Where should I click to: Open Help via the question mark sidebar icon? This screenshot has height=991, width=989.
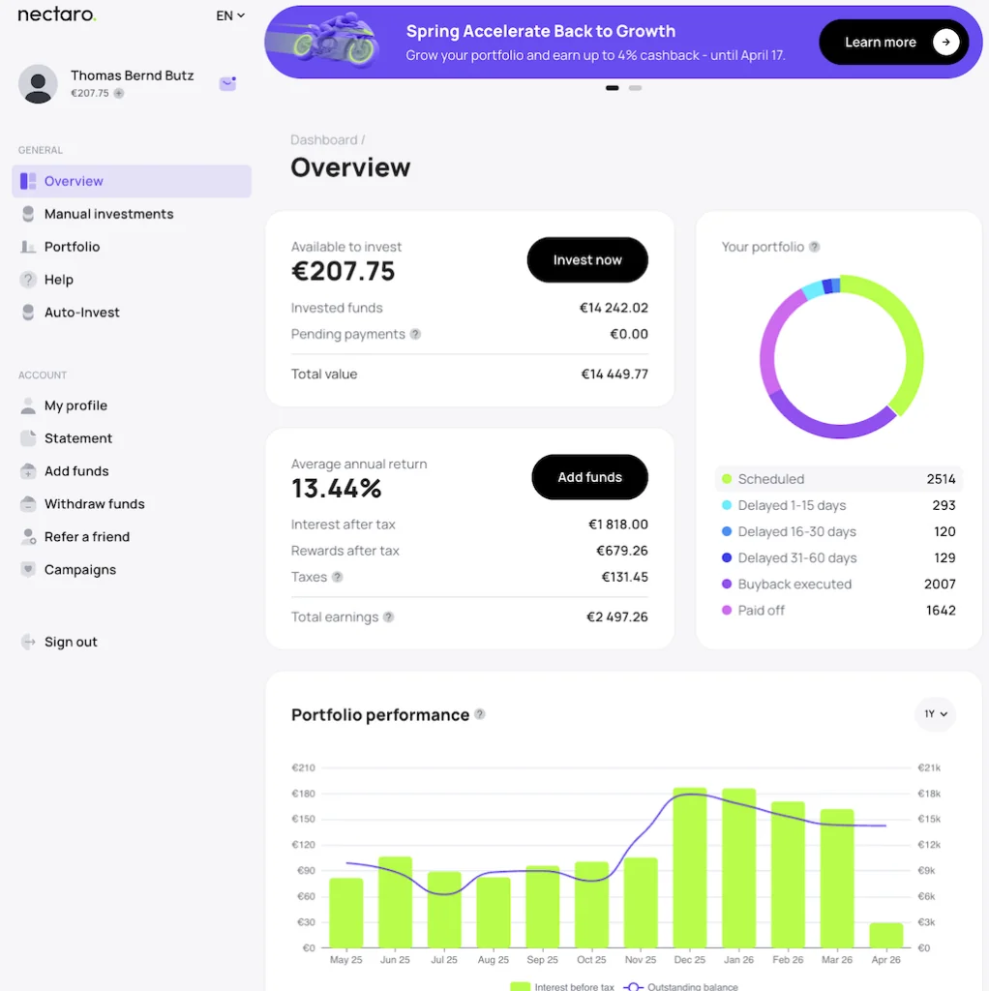click(27, 279)
